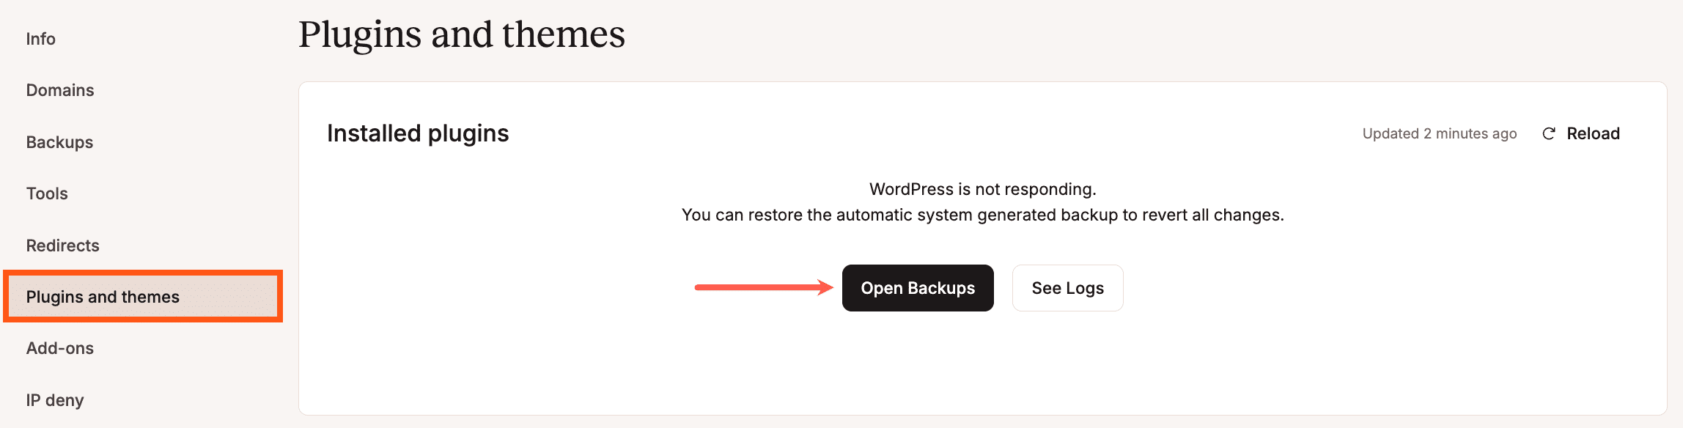Click See Logs to view WordPress logs
Image resolution: width=1683 pixels, height=428 pixels.
click(1067, 288)
